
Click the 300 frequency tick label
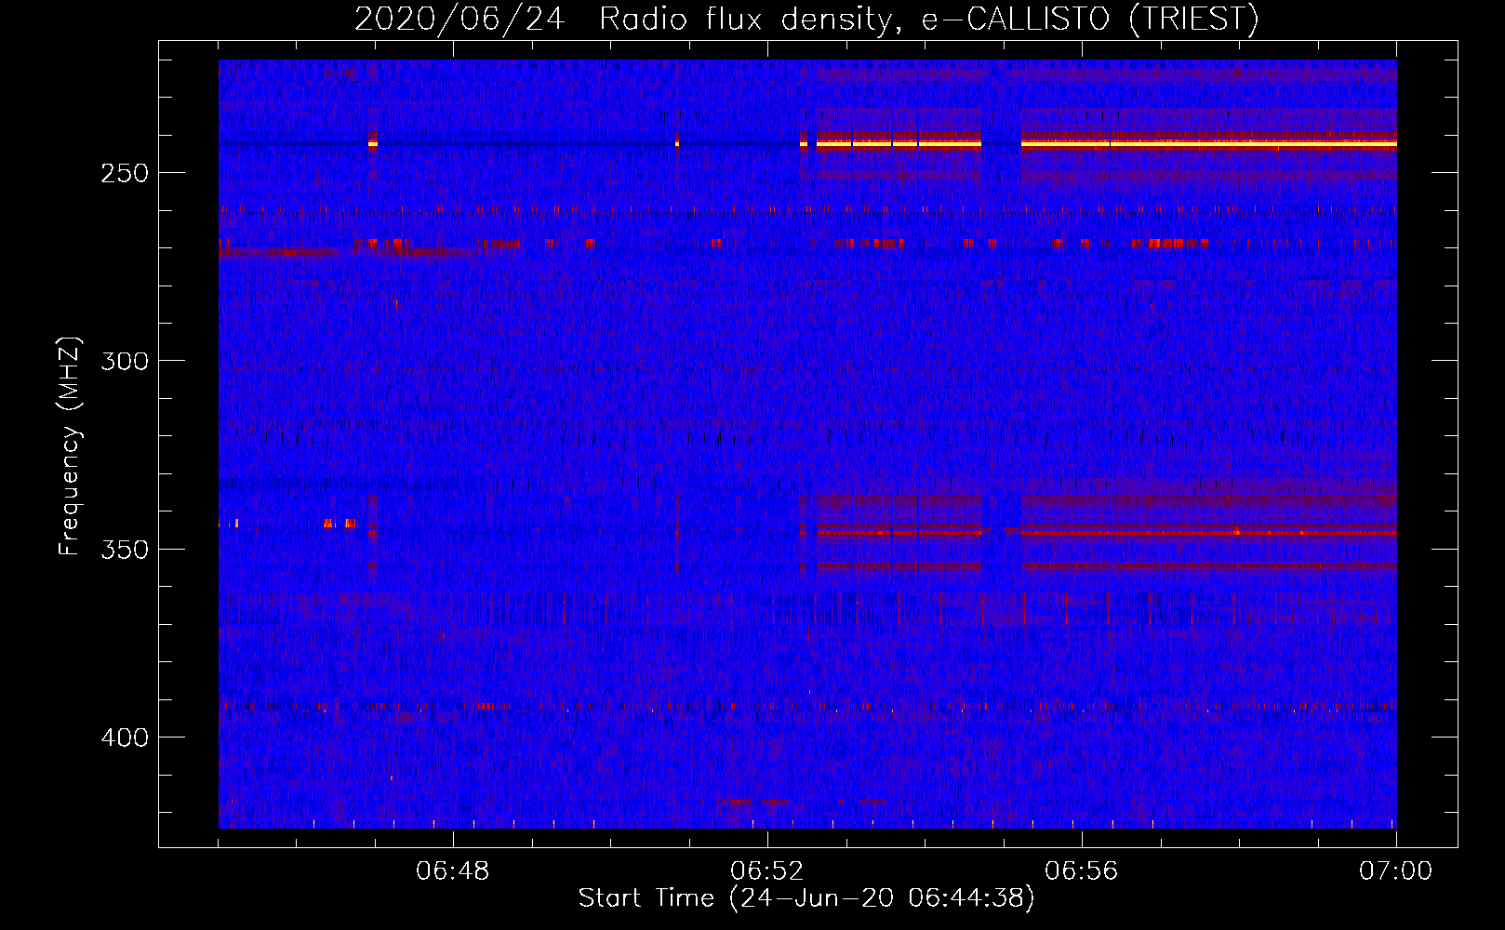(125, 361)
